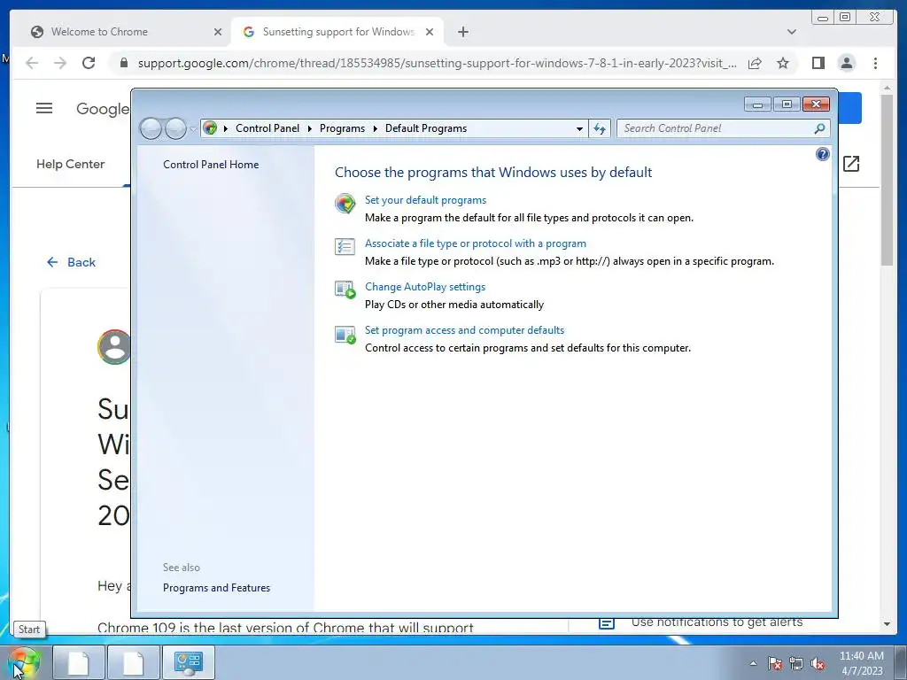Expand Control Panel address history dropdown
907x680 pixels.
pyautogui.click(x=579, y=128)
